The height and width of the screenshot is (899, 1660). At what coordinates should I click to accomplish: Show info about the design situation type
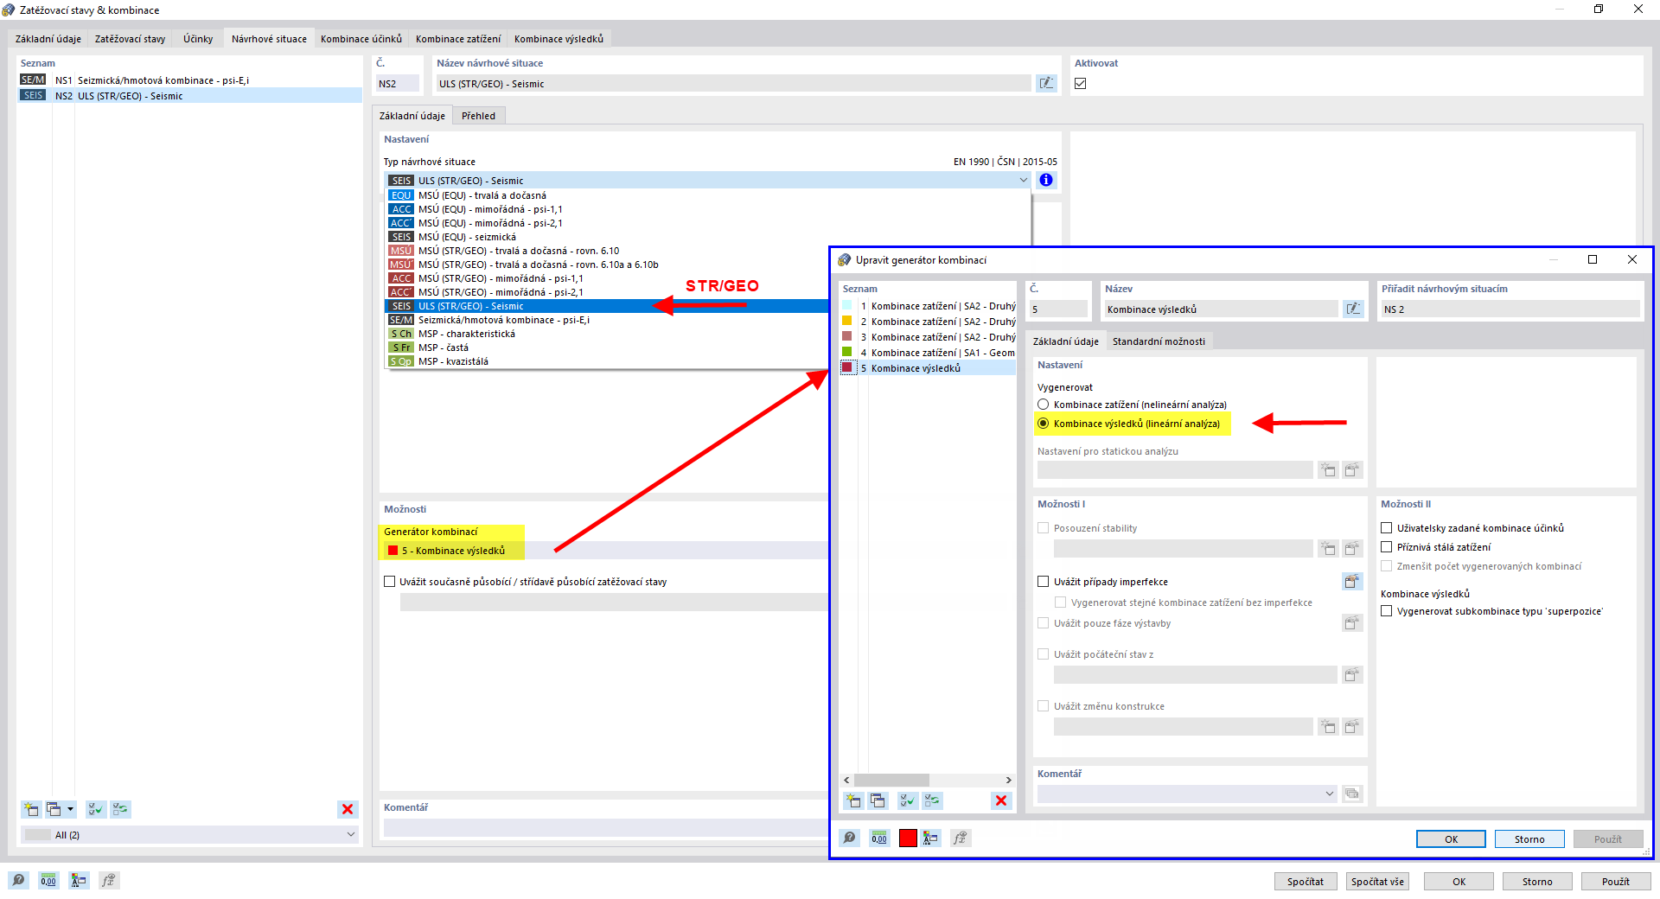point(1046,180)
